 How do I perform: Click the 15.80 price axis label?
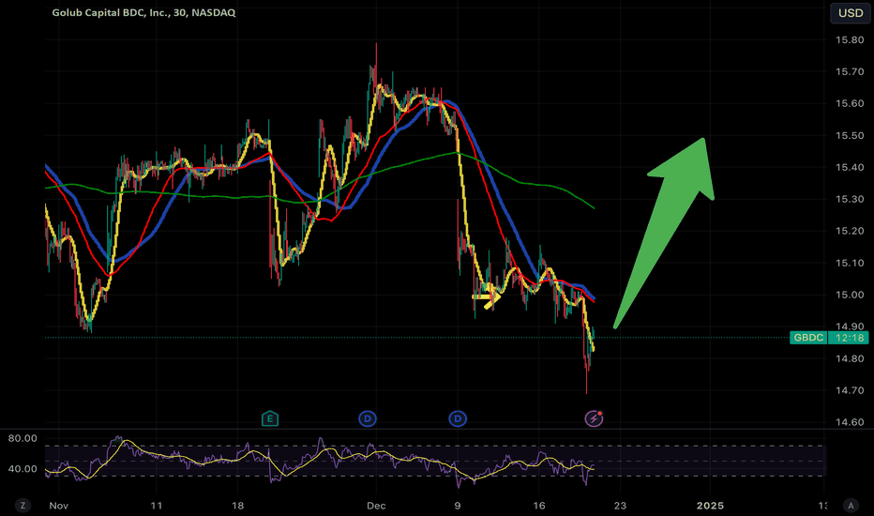[x=850, y=40]
